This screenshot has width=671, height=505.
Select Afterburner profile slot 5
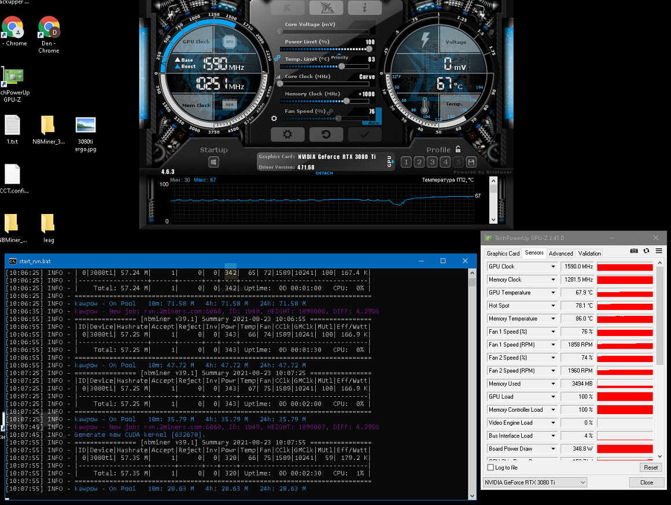(x=458, y=162)
